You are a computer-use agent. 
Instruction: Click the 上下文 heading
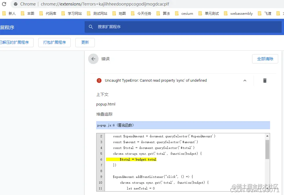click(102, 94)
